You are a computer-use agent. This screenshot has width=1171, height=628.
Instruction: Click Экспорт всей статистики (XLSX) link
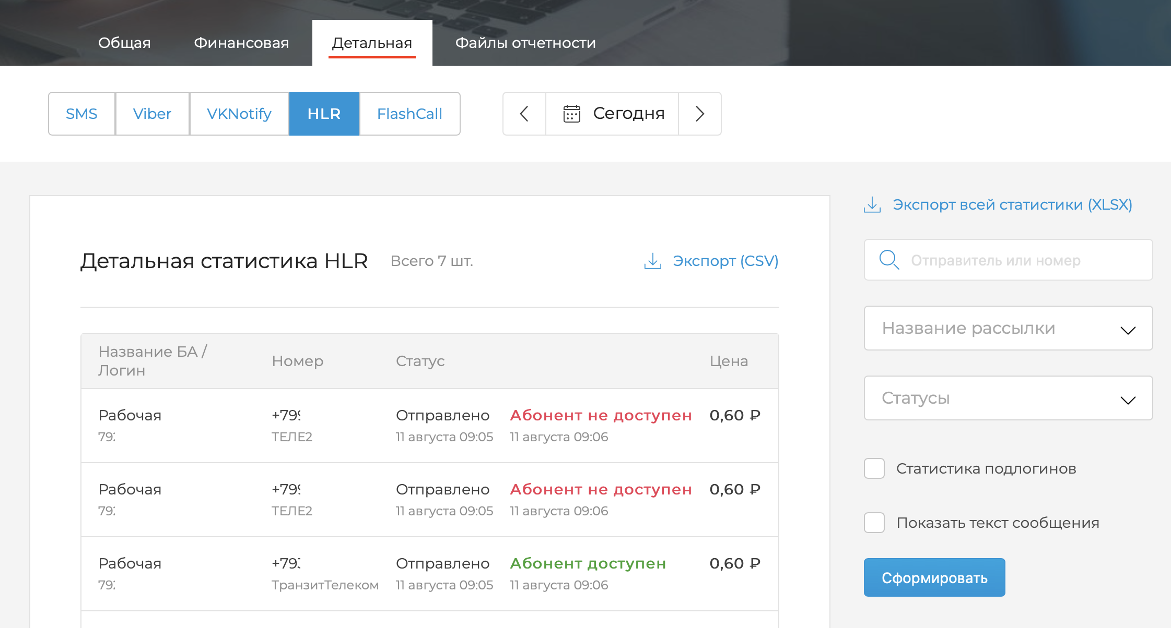pyautogui.click(x=1012, y=204)
